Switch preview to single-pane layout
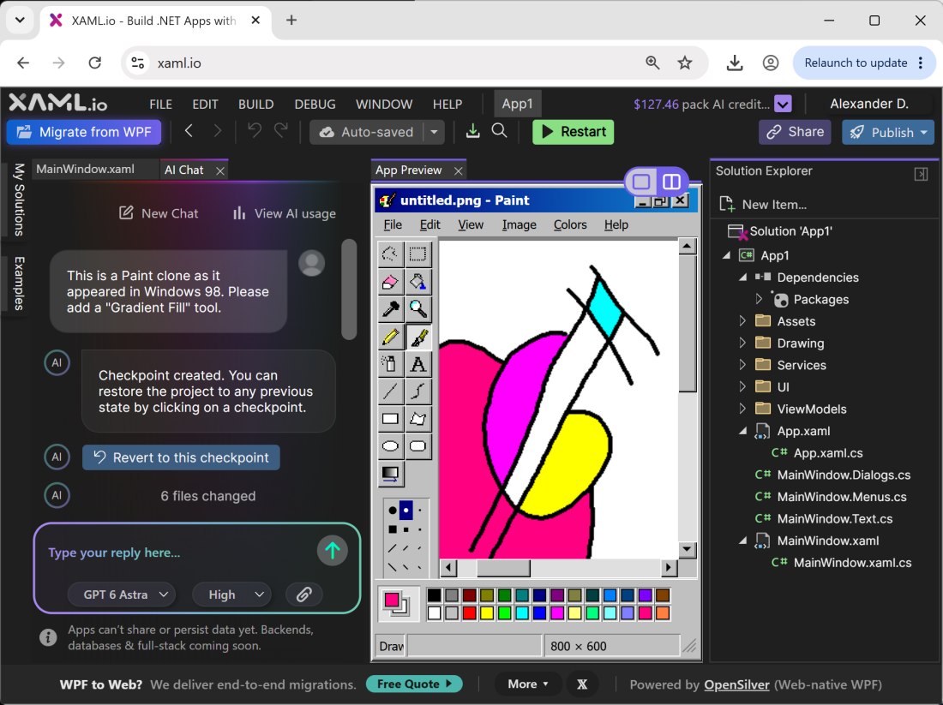The image size is (943, 705). 641,182
